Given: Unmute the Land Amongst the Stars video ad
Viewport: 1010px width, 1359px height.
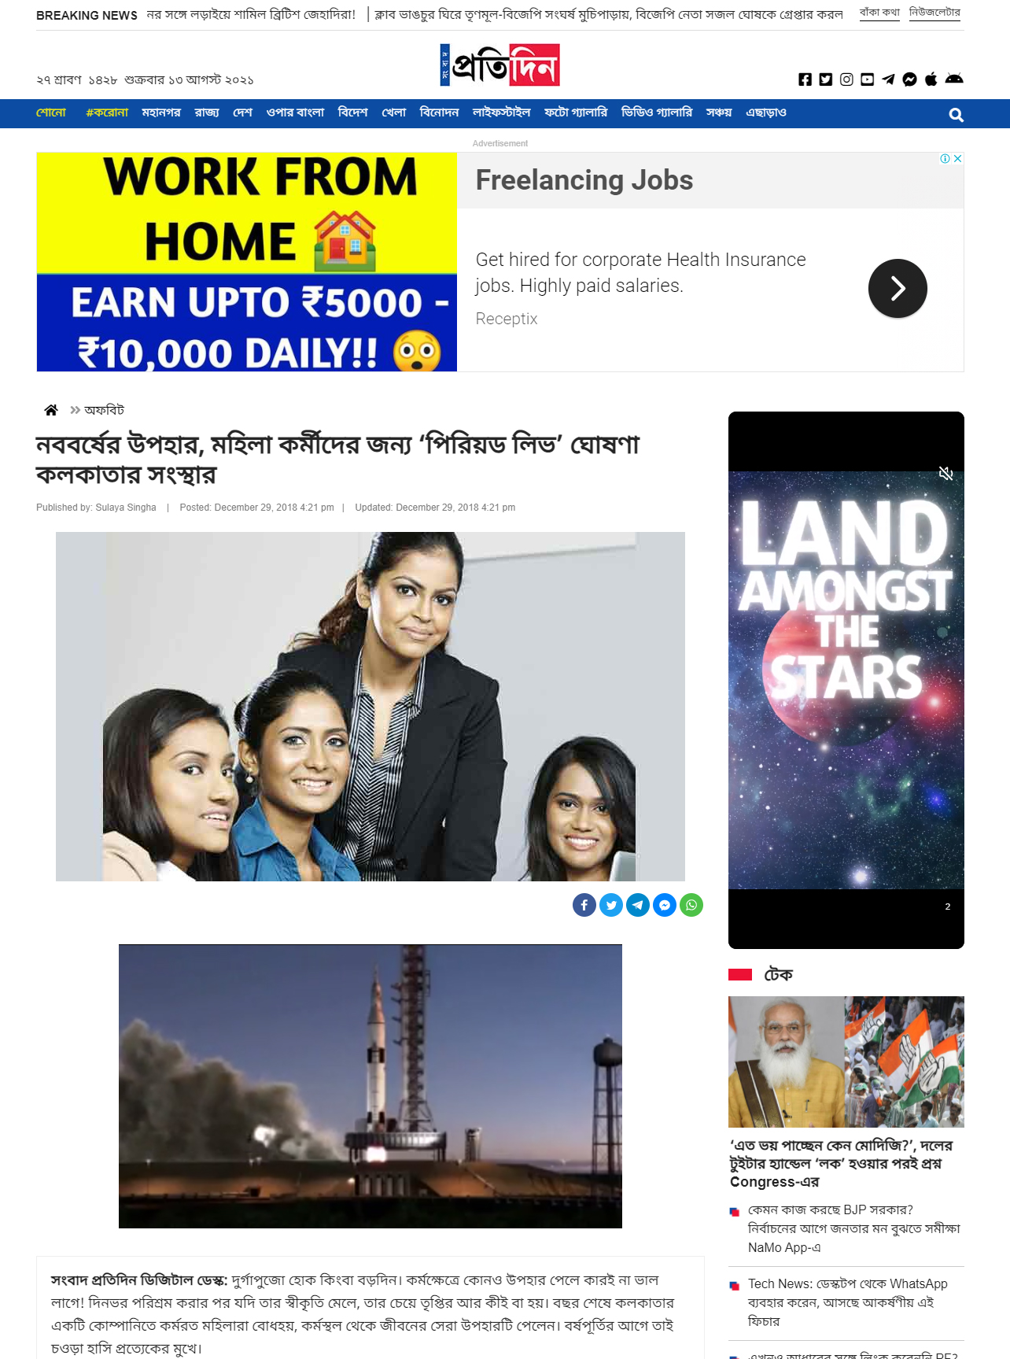Looking at the screenshot, I should pyautogui.click(x=945, y=474).
